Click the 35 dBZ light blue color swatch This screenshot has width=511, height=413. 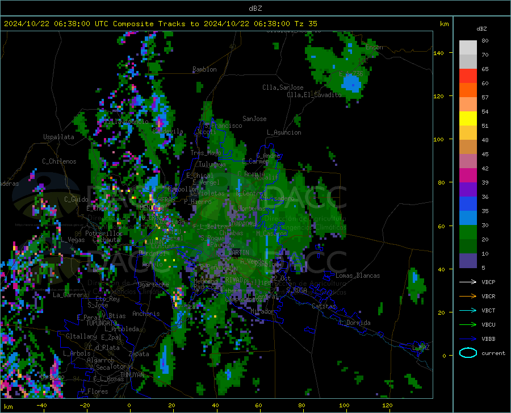pos(468,218)
